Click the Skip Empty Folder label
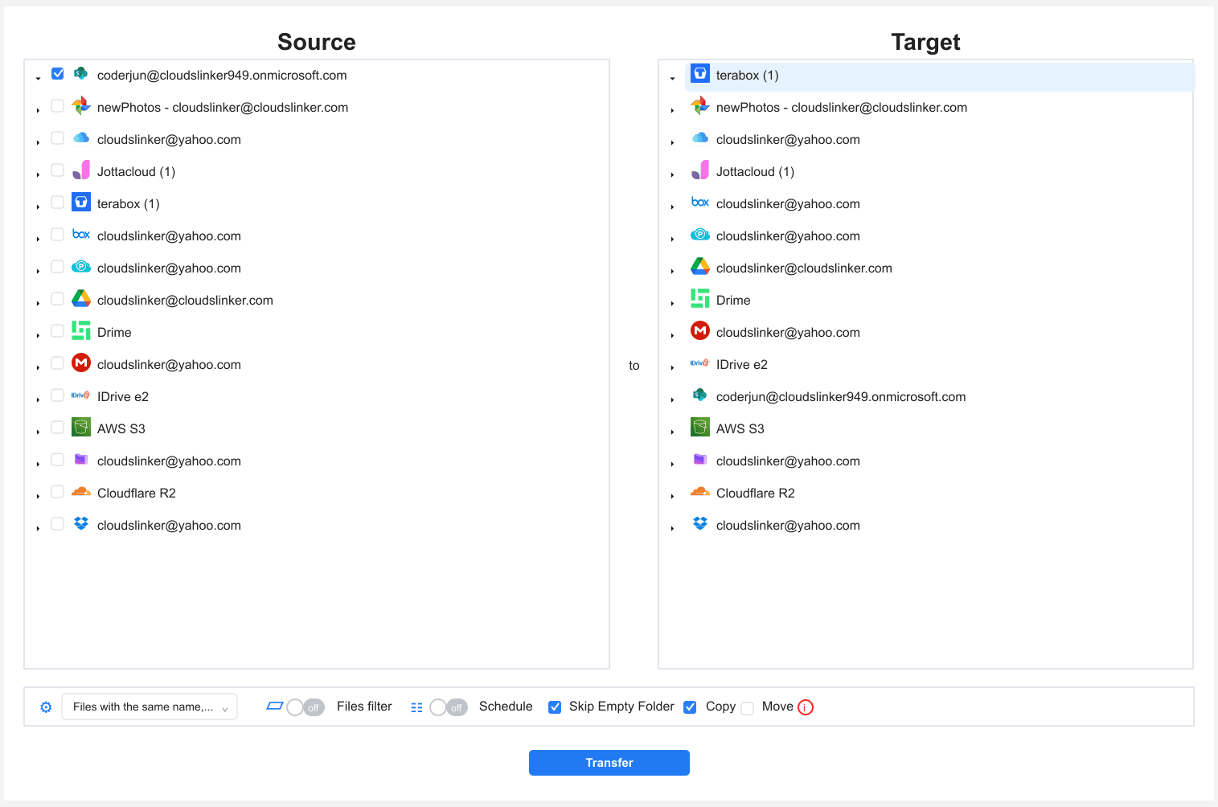Viewport: 1218px width, 807px height. point(621,707)
